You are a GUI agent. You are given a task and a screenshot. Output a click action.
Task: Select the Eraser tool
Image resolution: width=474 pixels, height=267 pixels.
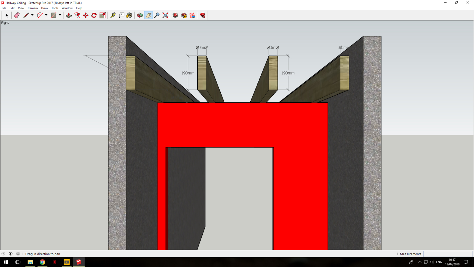pyautogui.click(x=17, y=15)
